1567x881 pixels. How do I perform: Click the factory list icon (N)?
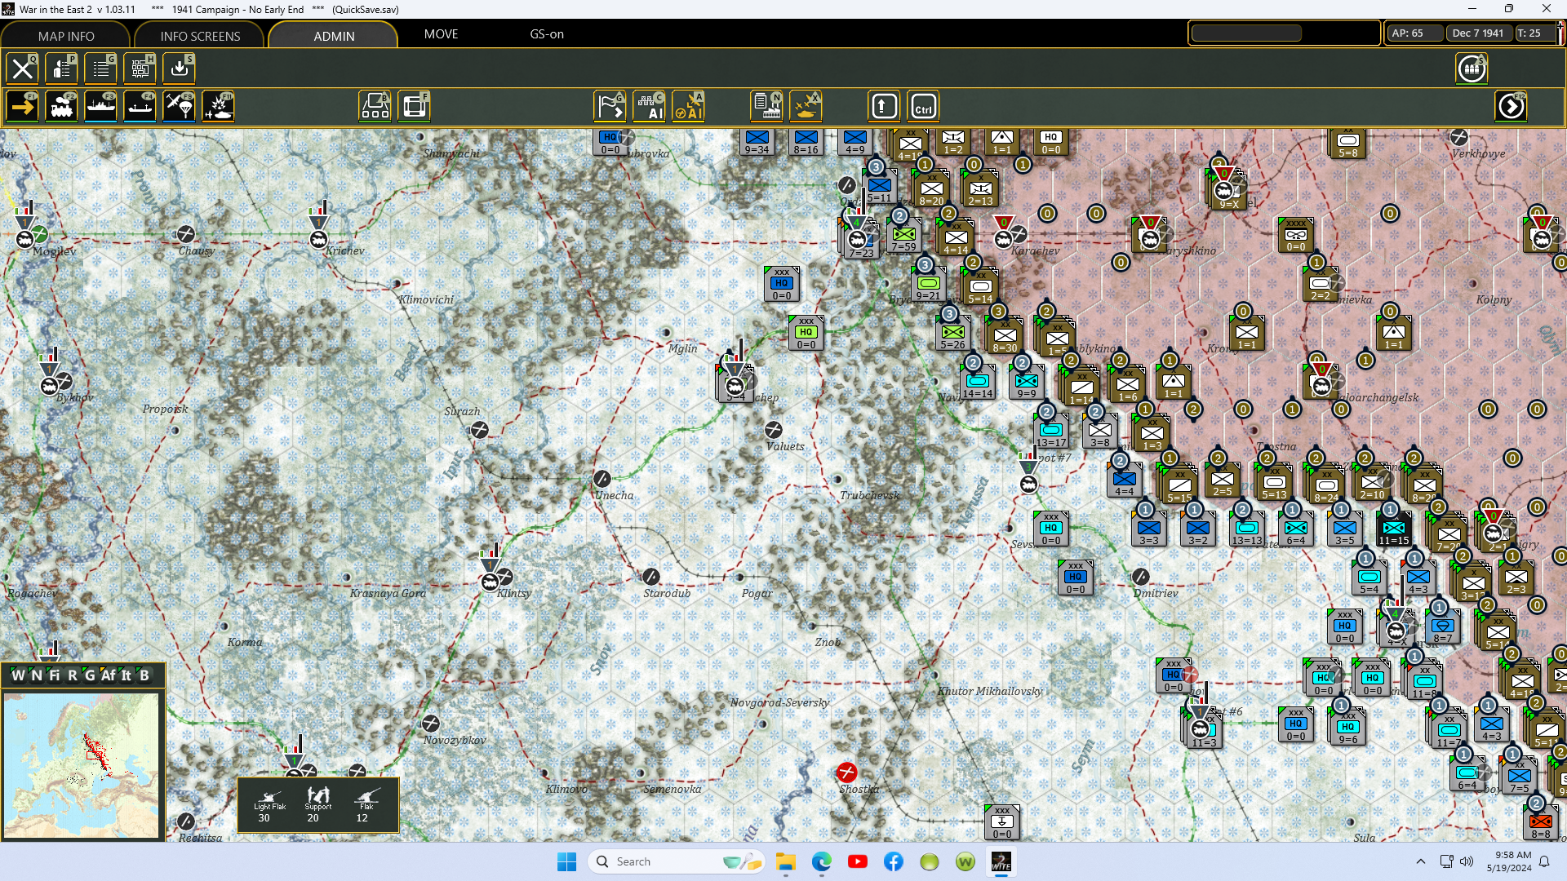766,107
